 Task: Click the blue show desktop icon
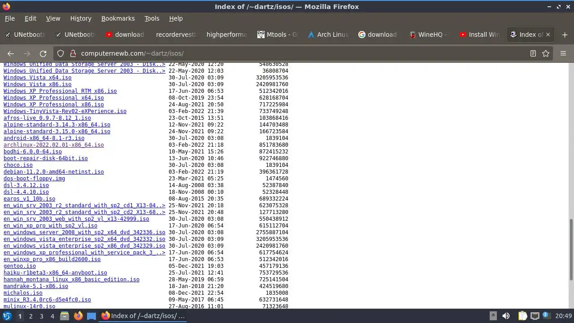coord(91,316)
